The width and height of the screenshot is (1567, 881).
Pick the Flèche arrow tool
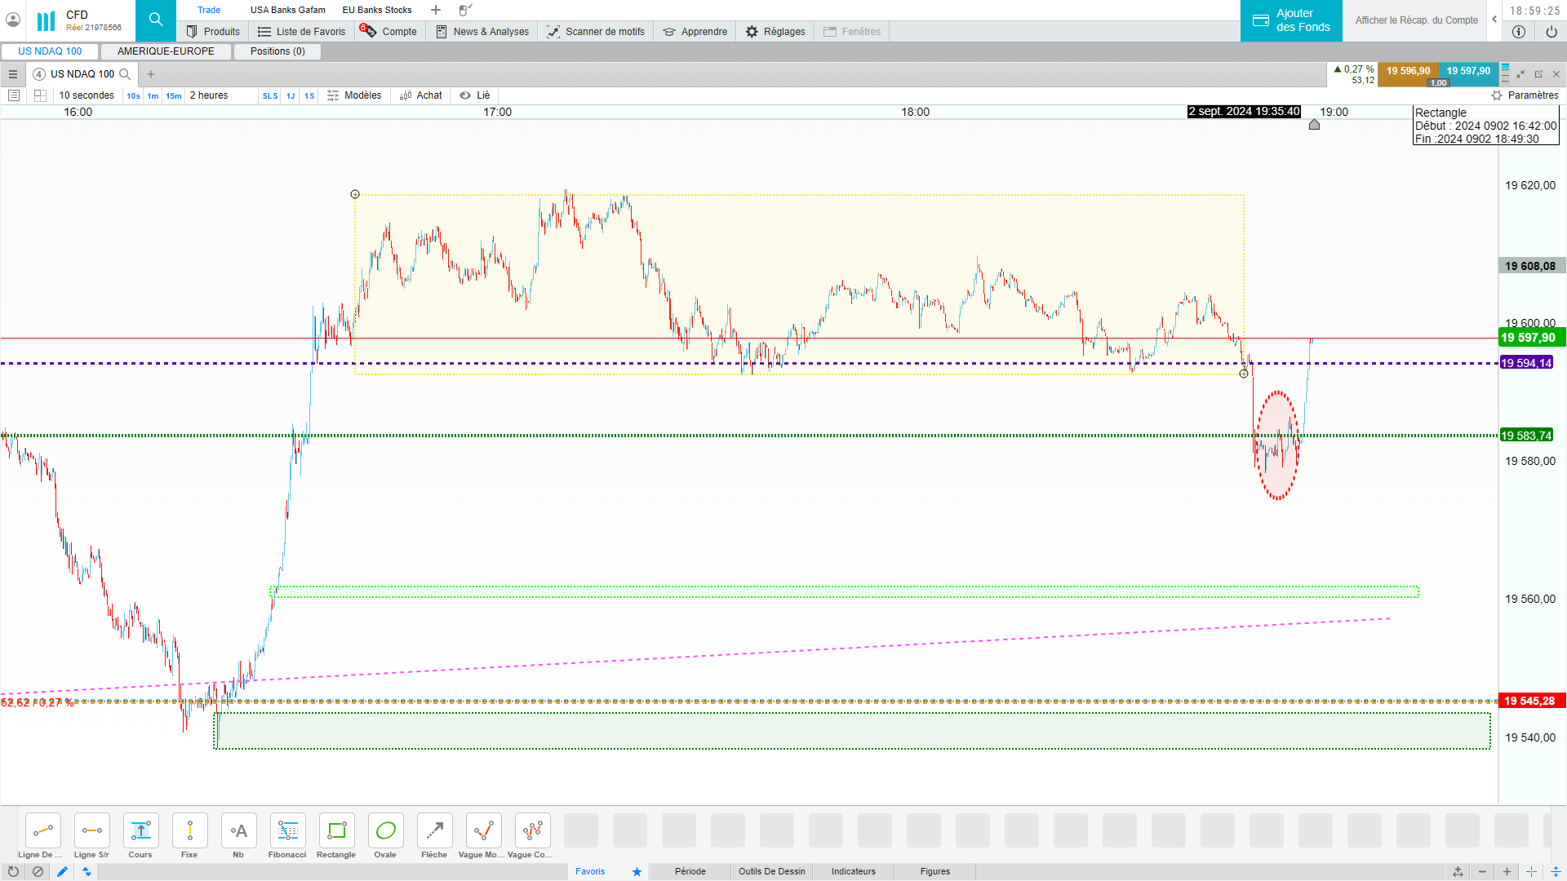pyautogui.click(x=434, y=831)
